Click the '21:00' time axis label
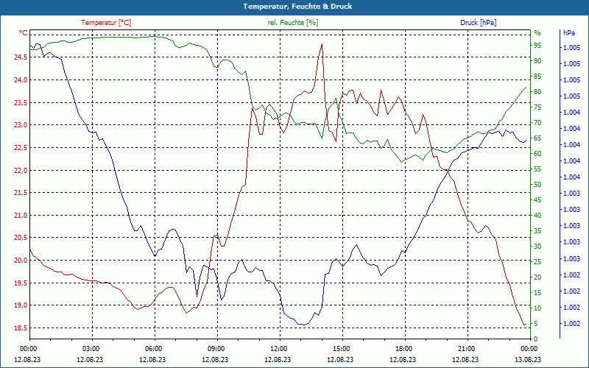589x368 pixels. click(468, 348)
